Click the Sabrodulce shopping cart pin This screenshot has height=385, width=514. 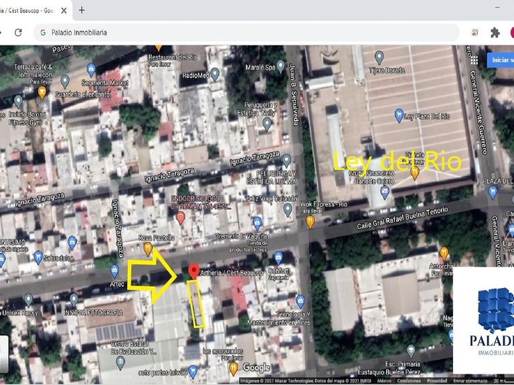pyautogui.click(x=38, y=257)
